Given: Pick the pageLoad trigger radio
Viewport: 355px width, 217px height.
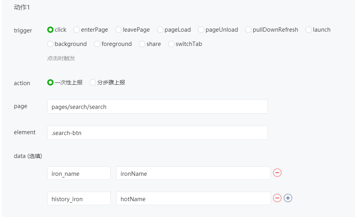Looking at the screenshot, I should [160, 30].
